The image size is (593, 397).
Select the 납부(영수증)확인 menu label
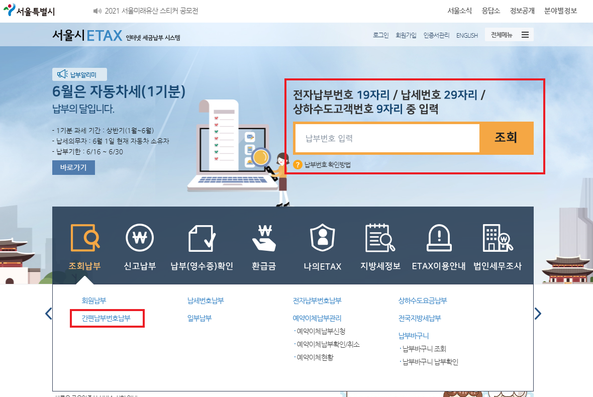[202, 266]
